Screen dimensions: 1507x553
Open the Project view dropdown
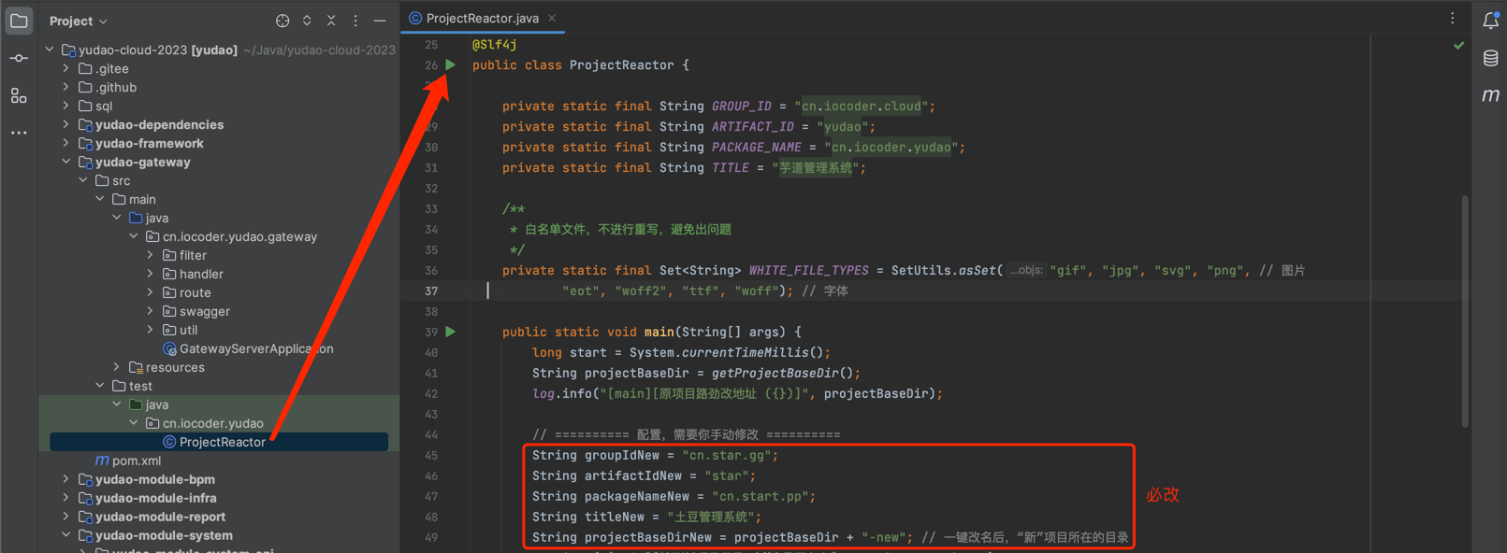[x=79, y=21]
